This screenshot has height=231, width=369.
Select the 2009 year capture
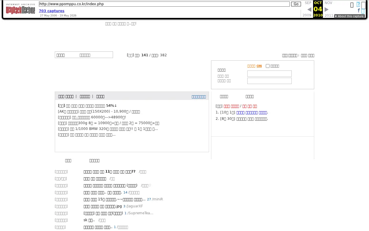pyautogui.click(x=307, y=15)
